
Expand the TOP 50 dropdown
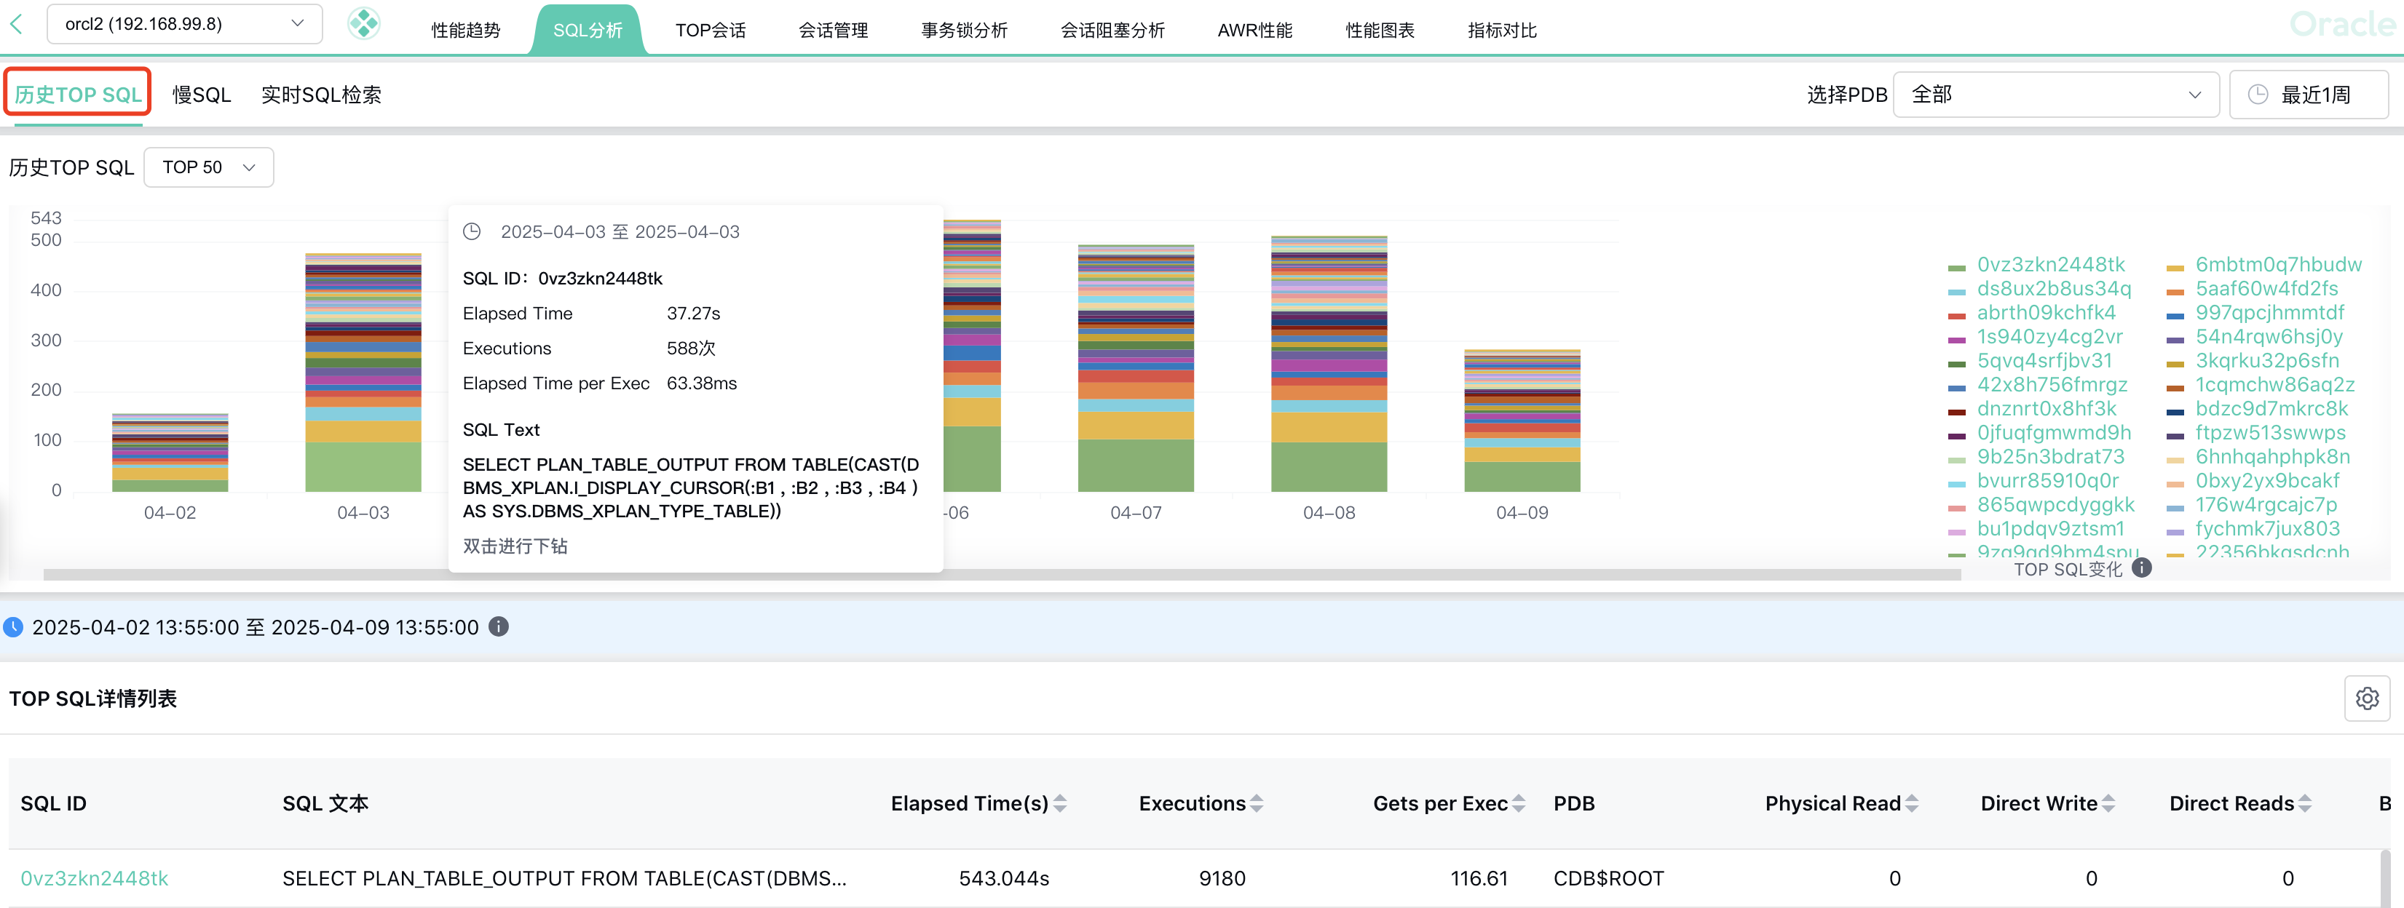tap(208, 168)
